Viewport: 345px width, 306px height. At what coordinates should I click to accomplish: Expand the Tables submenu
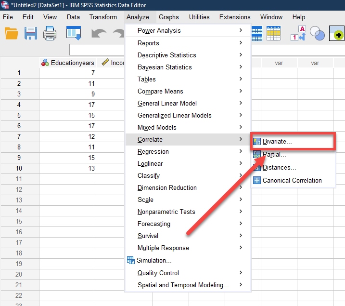coord(188,79)
